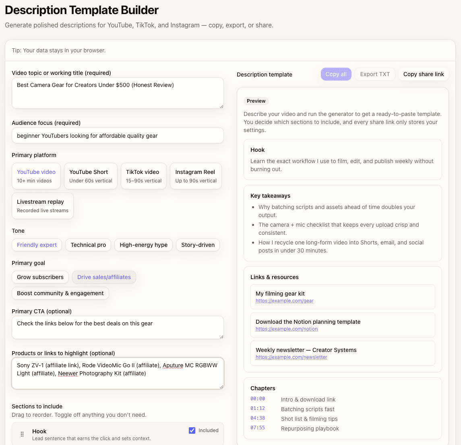
Task: Open the Notion planning template link
Action: 286,329
